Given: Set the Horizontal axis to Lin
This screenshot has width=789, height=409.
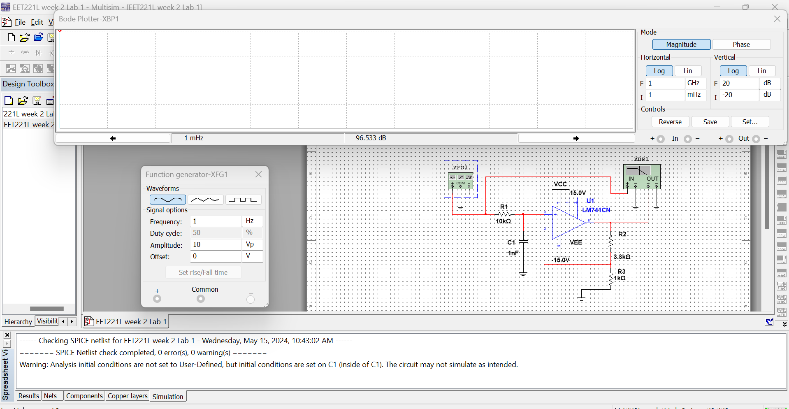Looking at the screenshot, I should [687, 70].
